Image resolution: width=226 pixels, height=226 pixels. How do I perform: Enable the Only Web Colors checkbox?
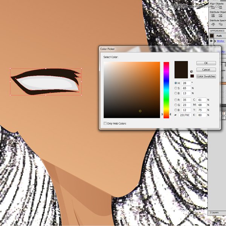105,123
